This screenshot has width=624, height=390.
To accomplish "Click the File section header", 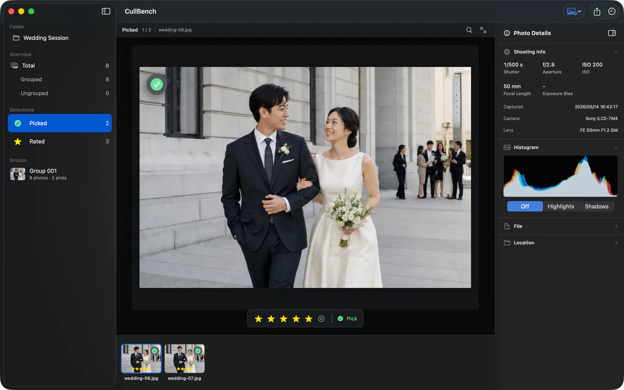I will [561, 226].
